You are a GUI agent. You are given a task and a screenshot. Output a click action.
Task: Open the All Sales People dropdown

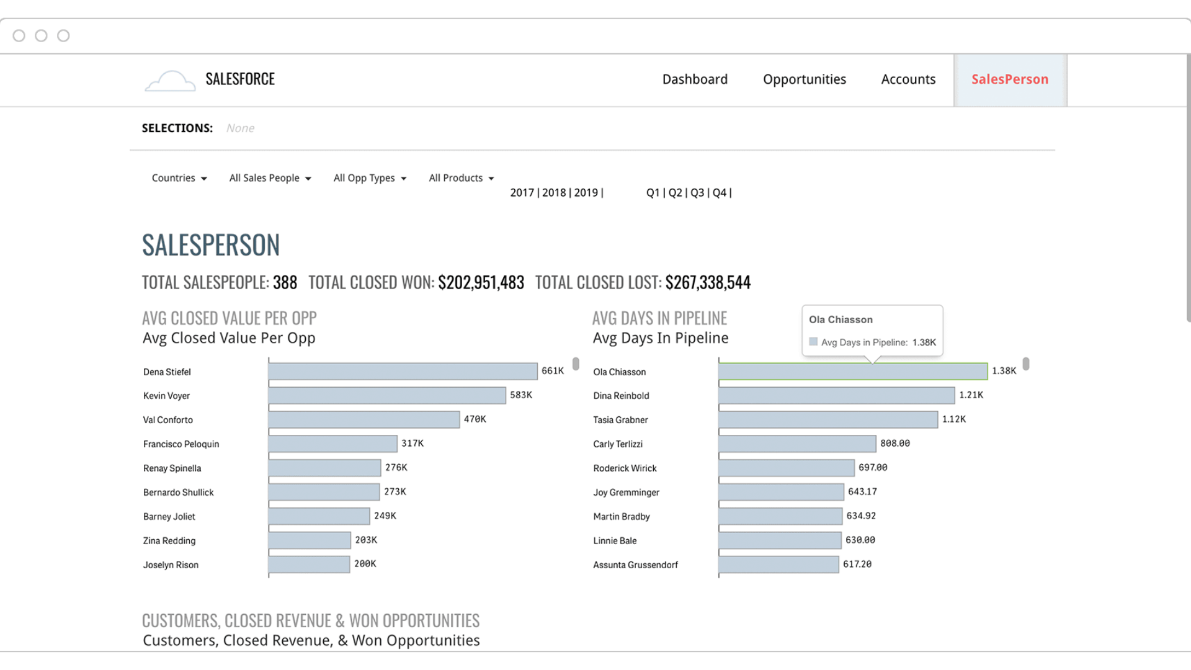pyautogui.click(x=270, y=178)
